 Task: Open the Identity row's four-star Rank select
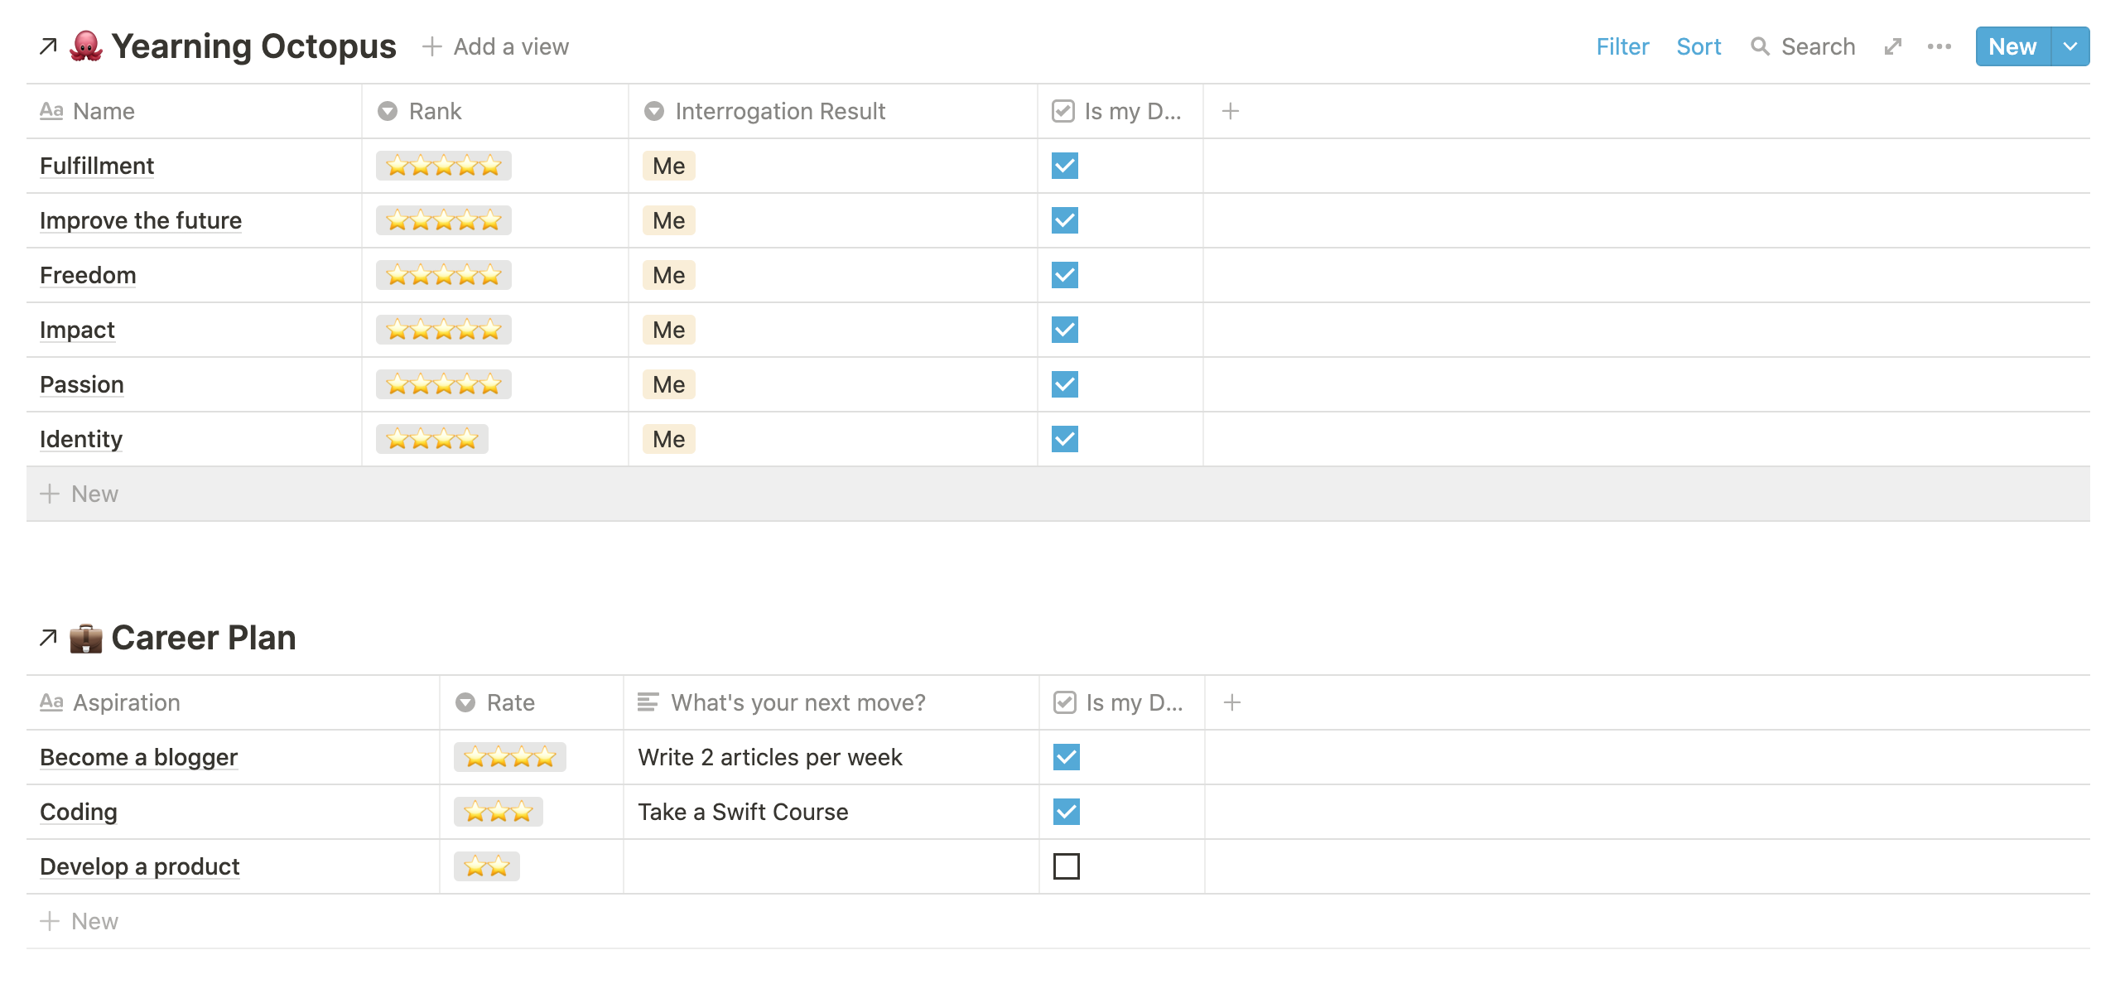pos(432,439)
